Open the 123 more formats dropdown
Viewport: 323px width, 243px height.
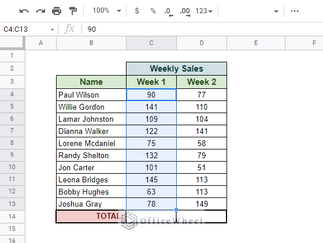pyautogui.click(x=204, y=11)
